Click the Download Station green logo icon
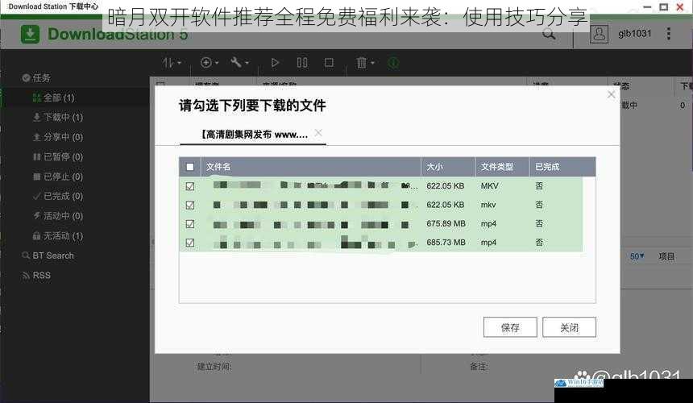This screenshot has width=693, height=403. [30, 35]
